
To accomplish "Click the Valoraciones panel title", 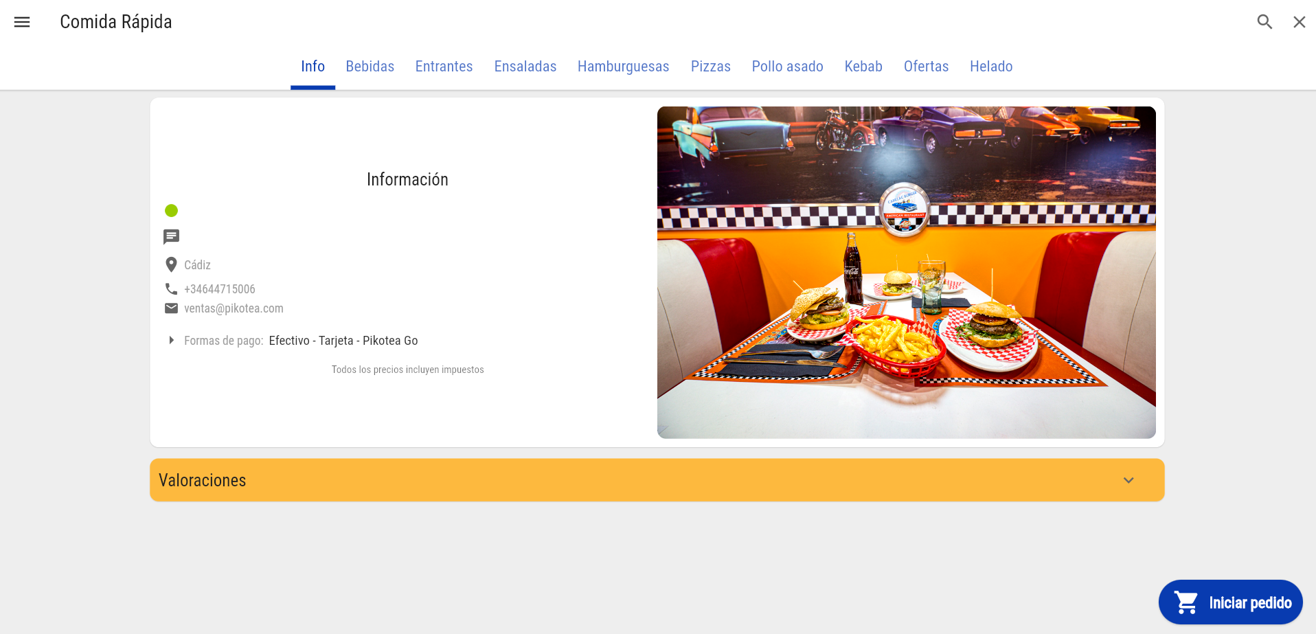I will tap(203, 480).
